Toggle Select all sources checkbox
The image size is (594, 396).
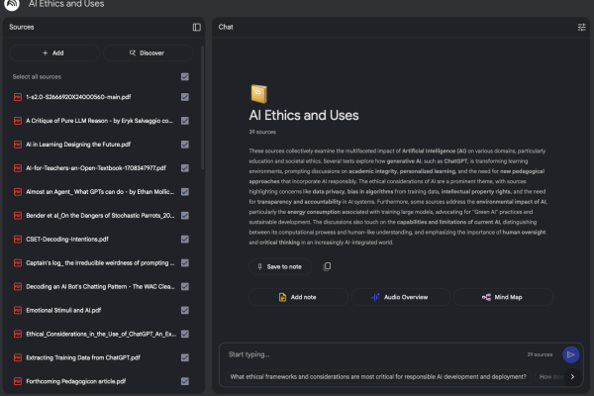(185, 77)
